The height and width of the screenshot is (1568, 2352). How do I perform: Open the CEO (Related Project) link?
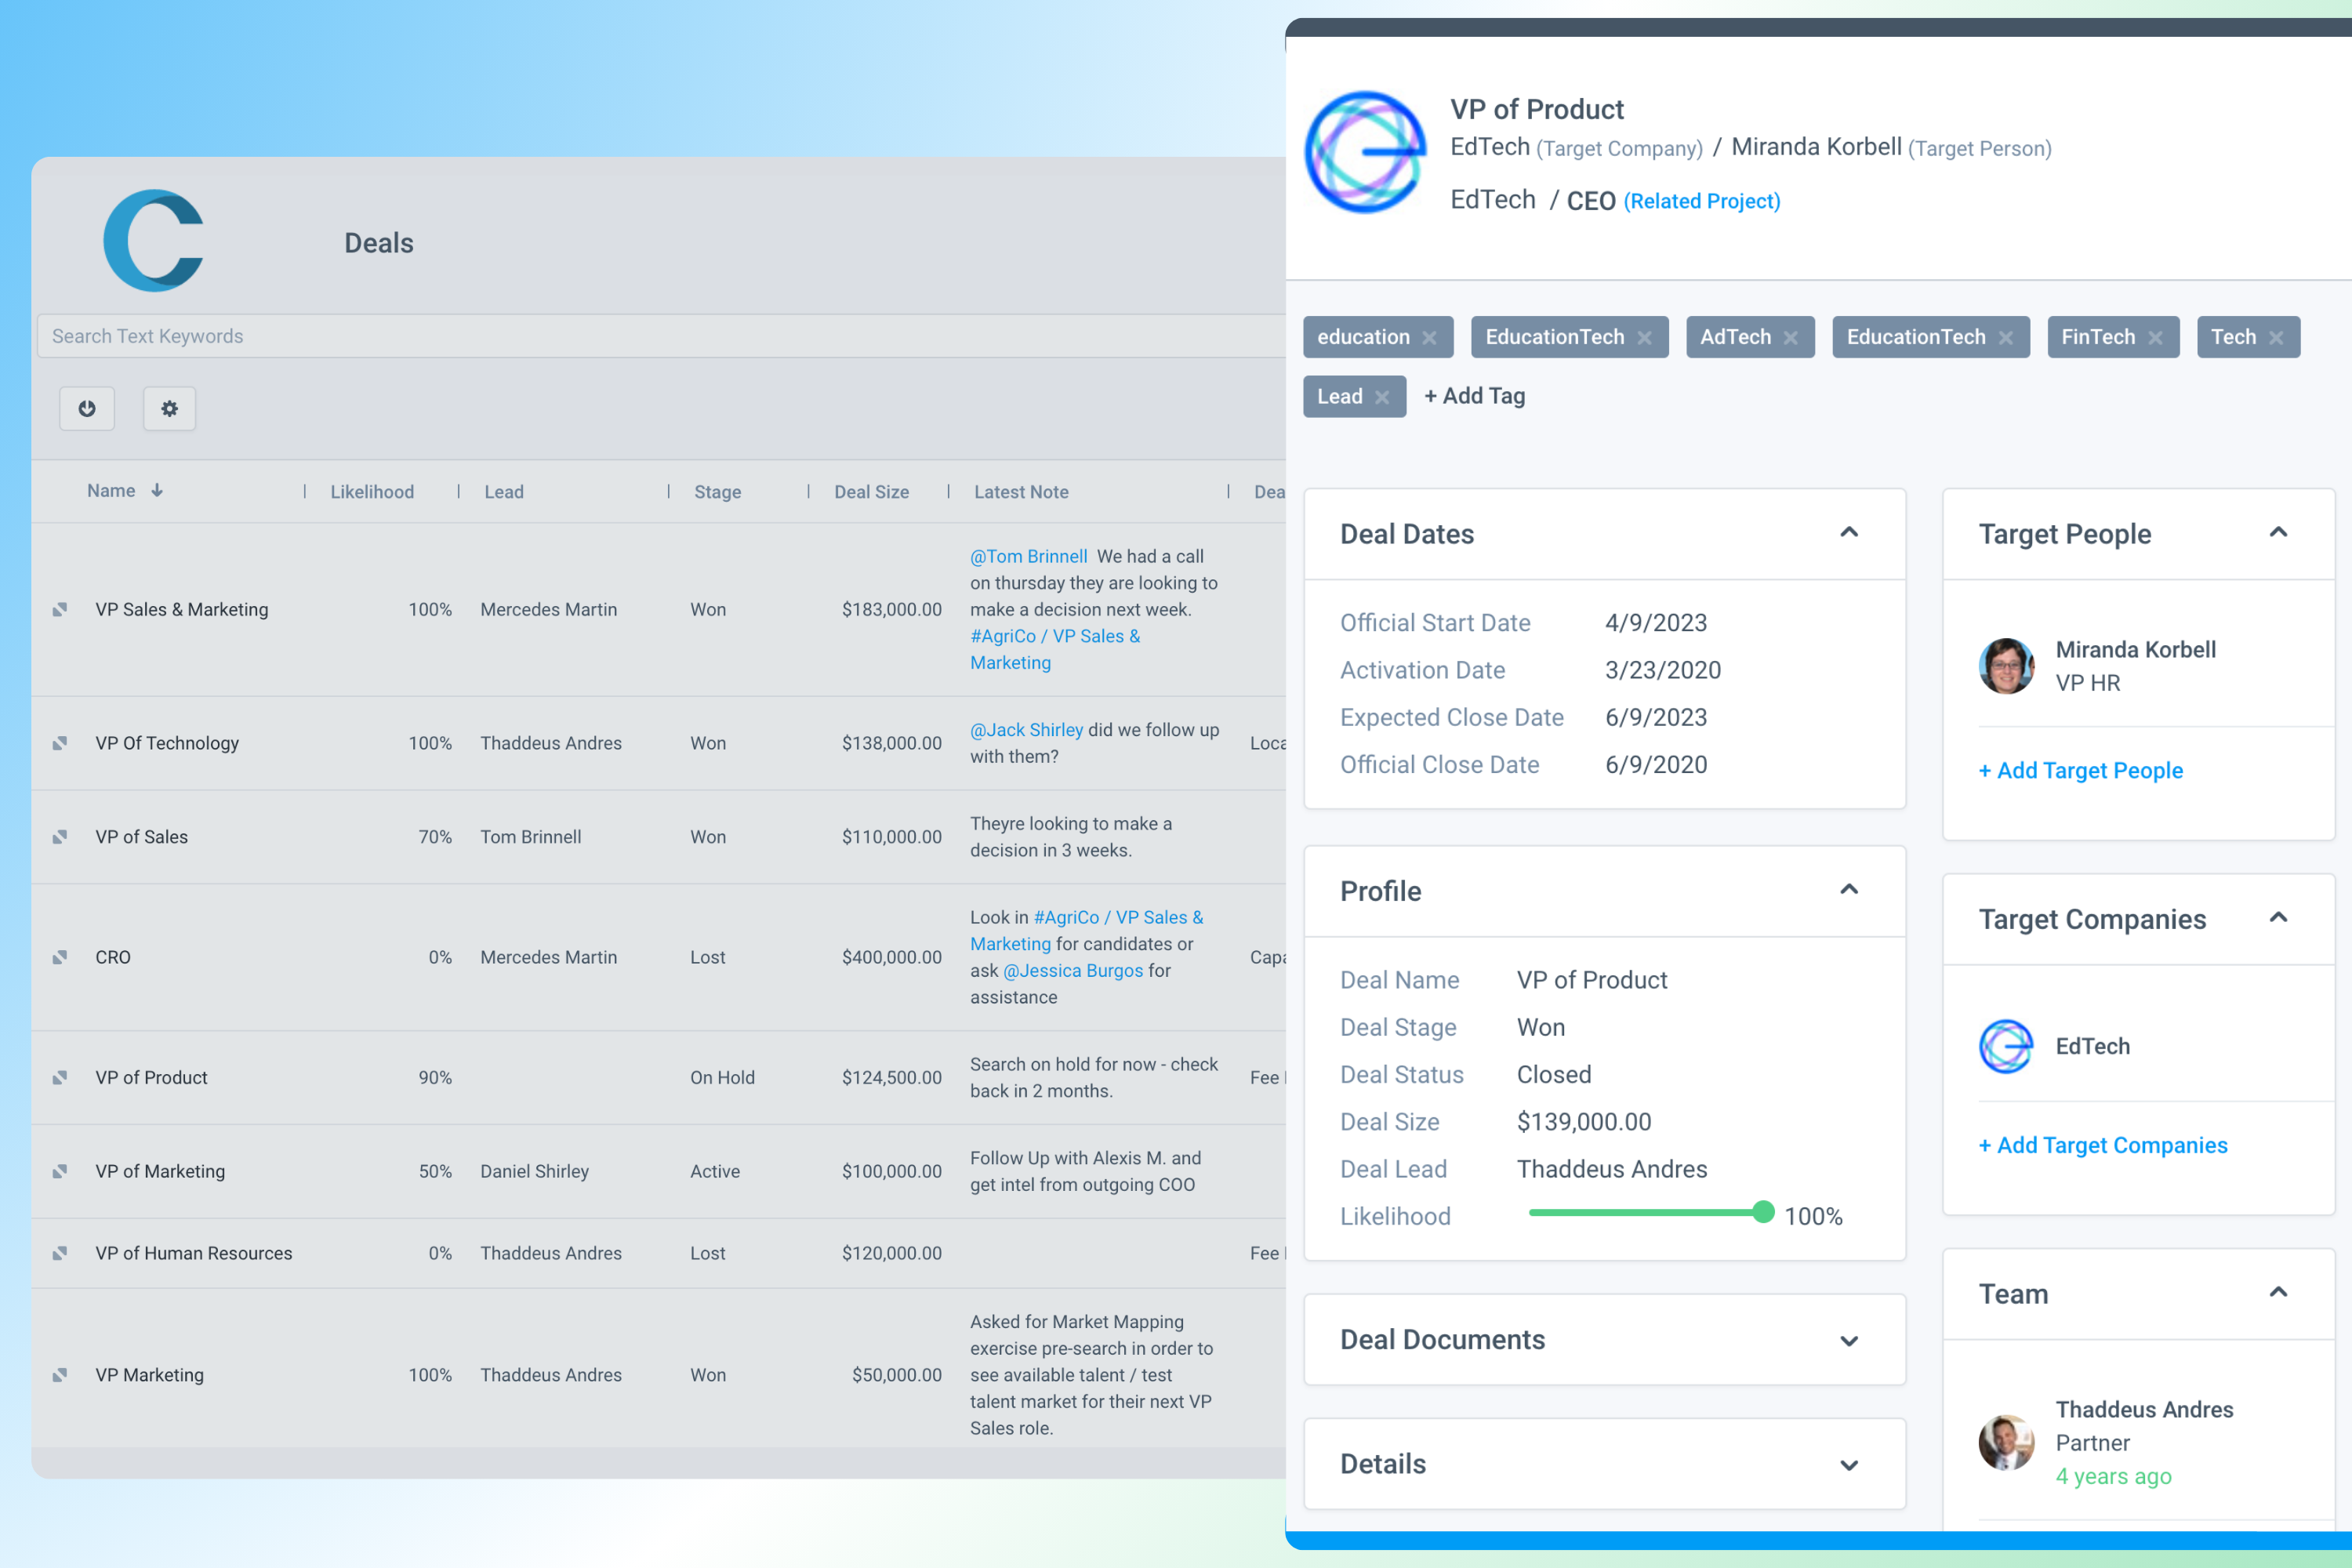pos(1673,200)
